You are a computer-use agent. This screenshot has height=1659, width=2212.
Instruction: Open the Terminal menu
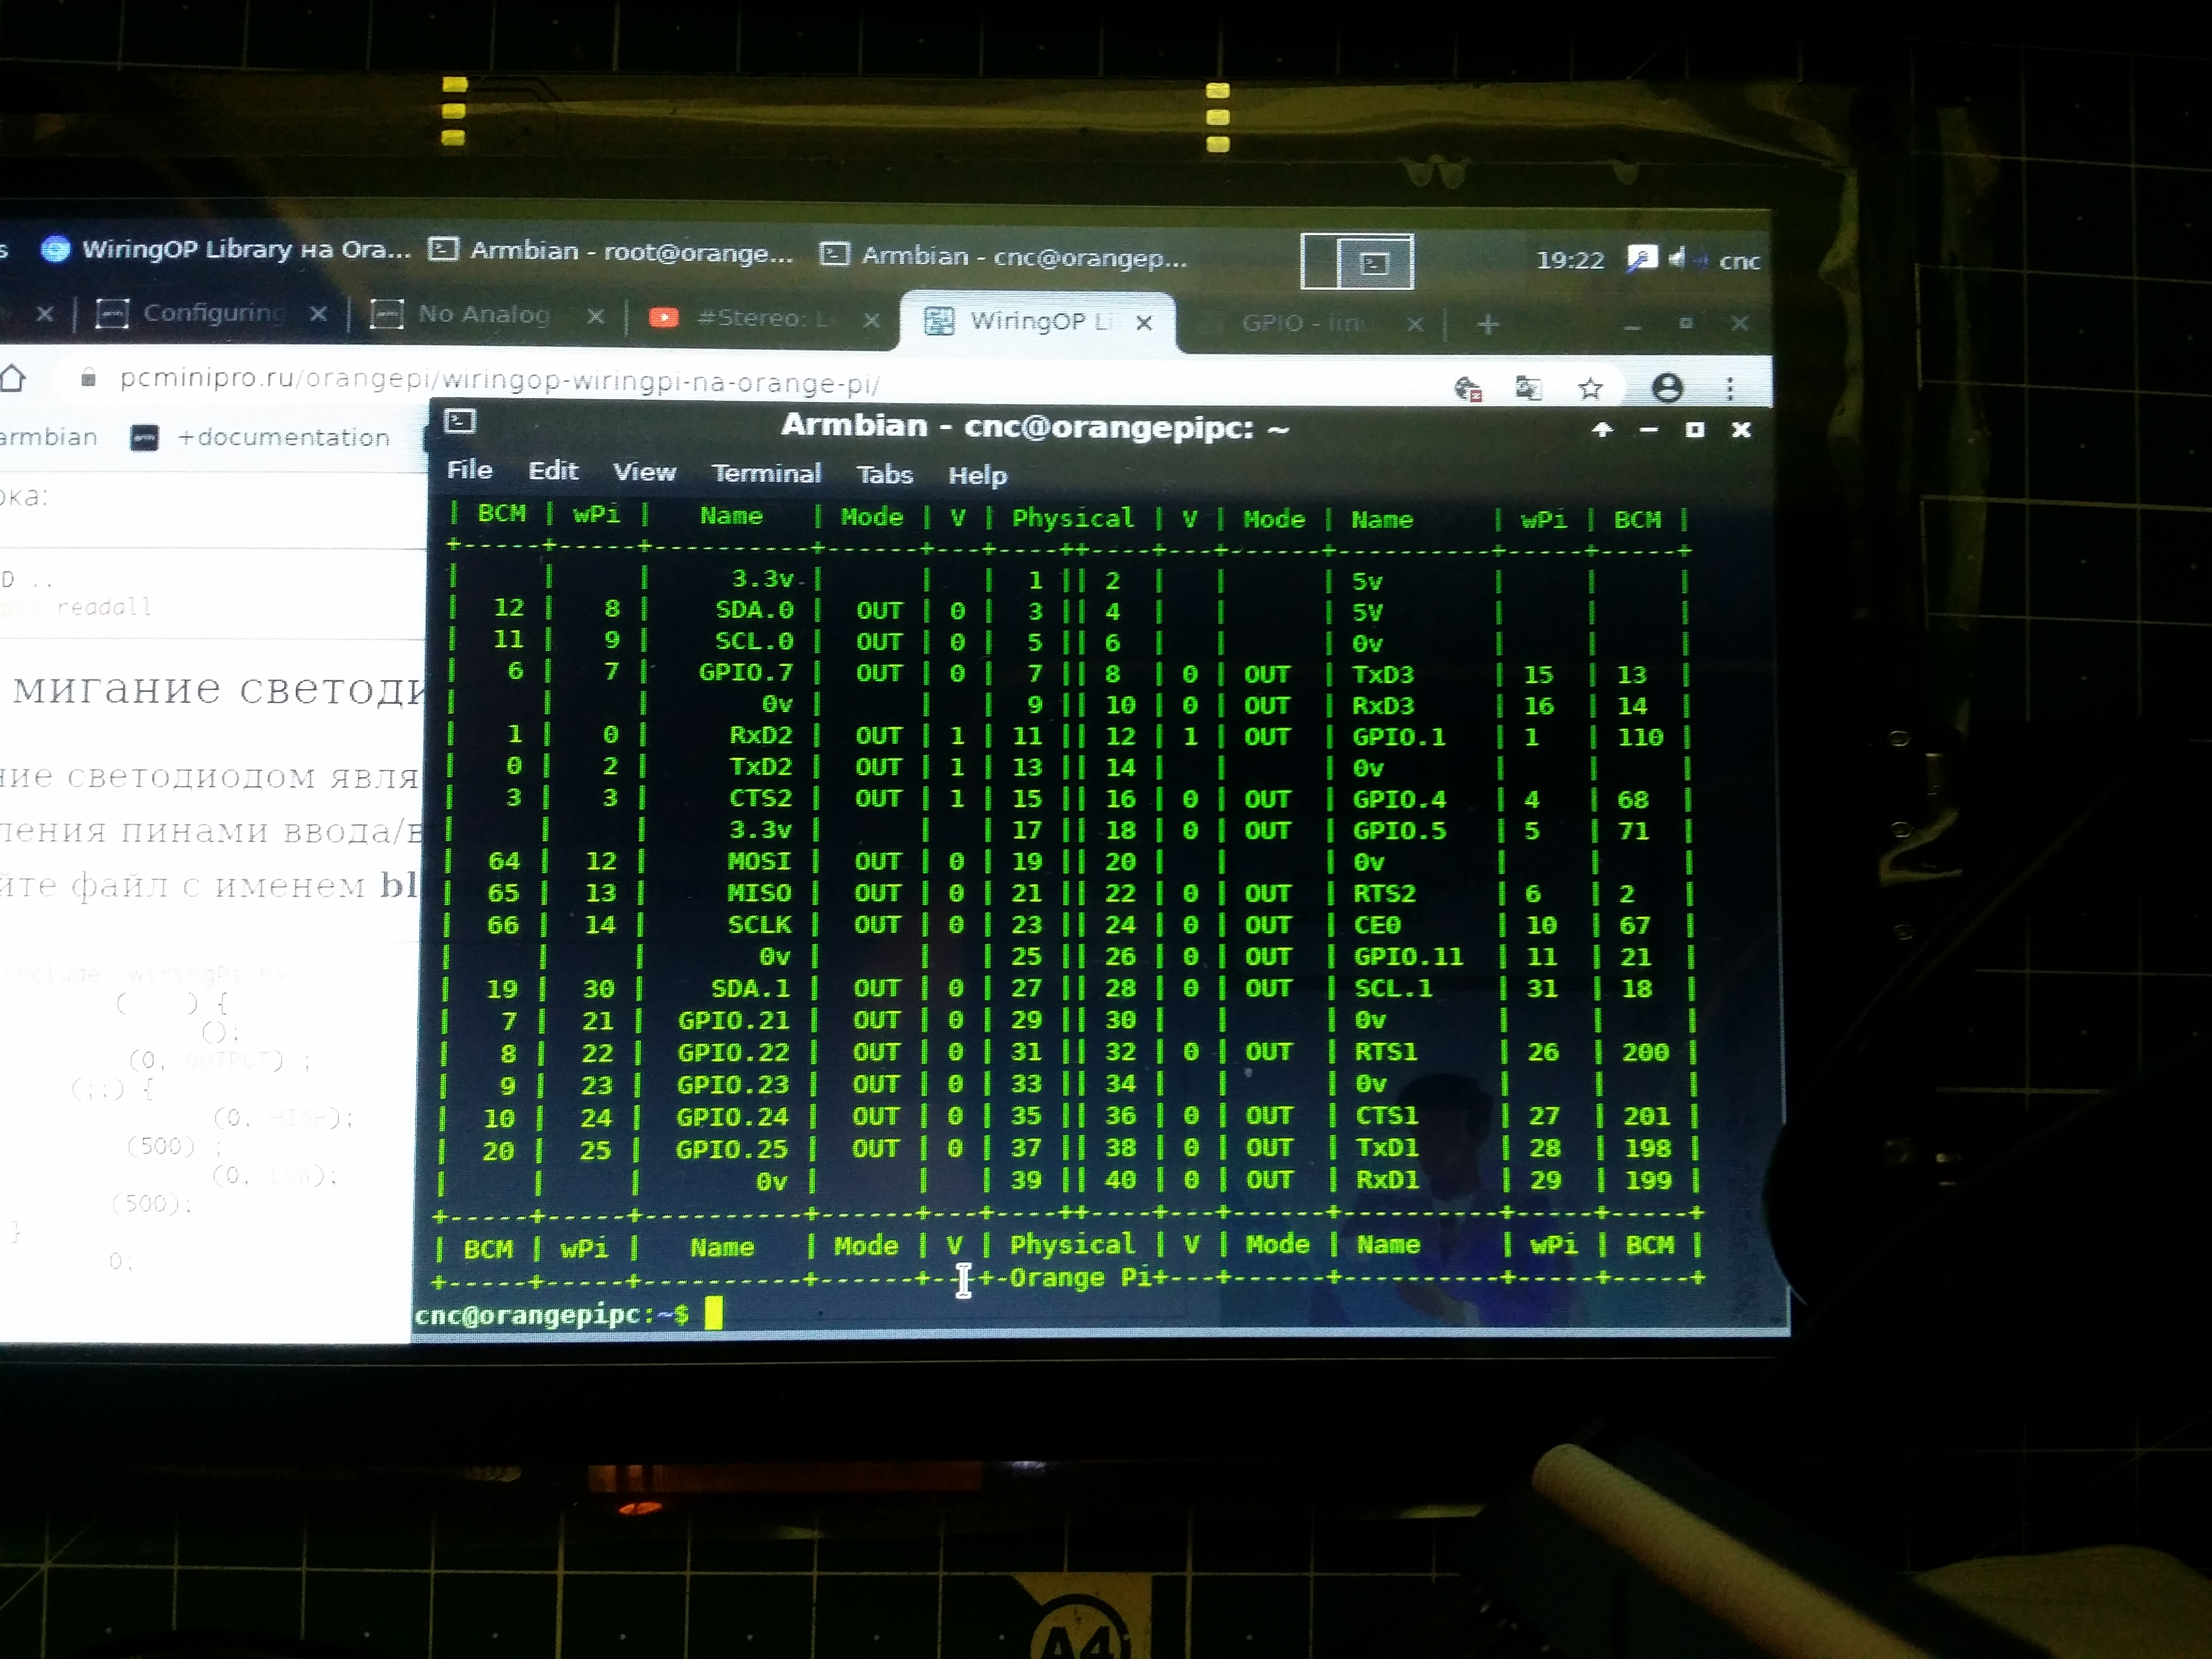(766, 473)
